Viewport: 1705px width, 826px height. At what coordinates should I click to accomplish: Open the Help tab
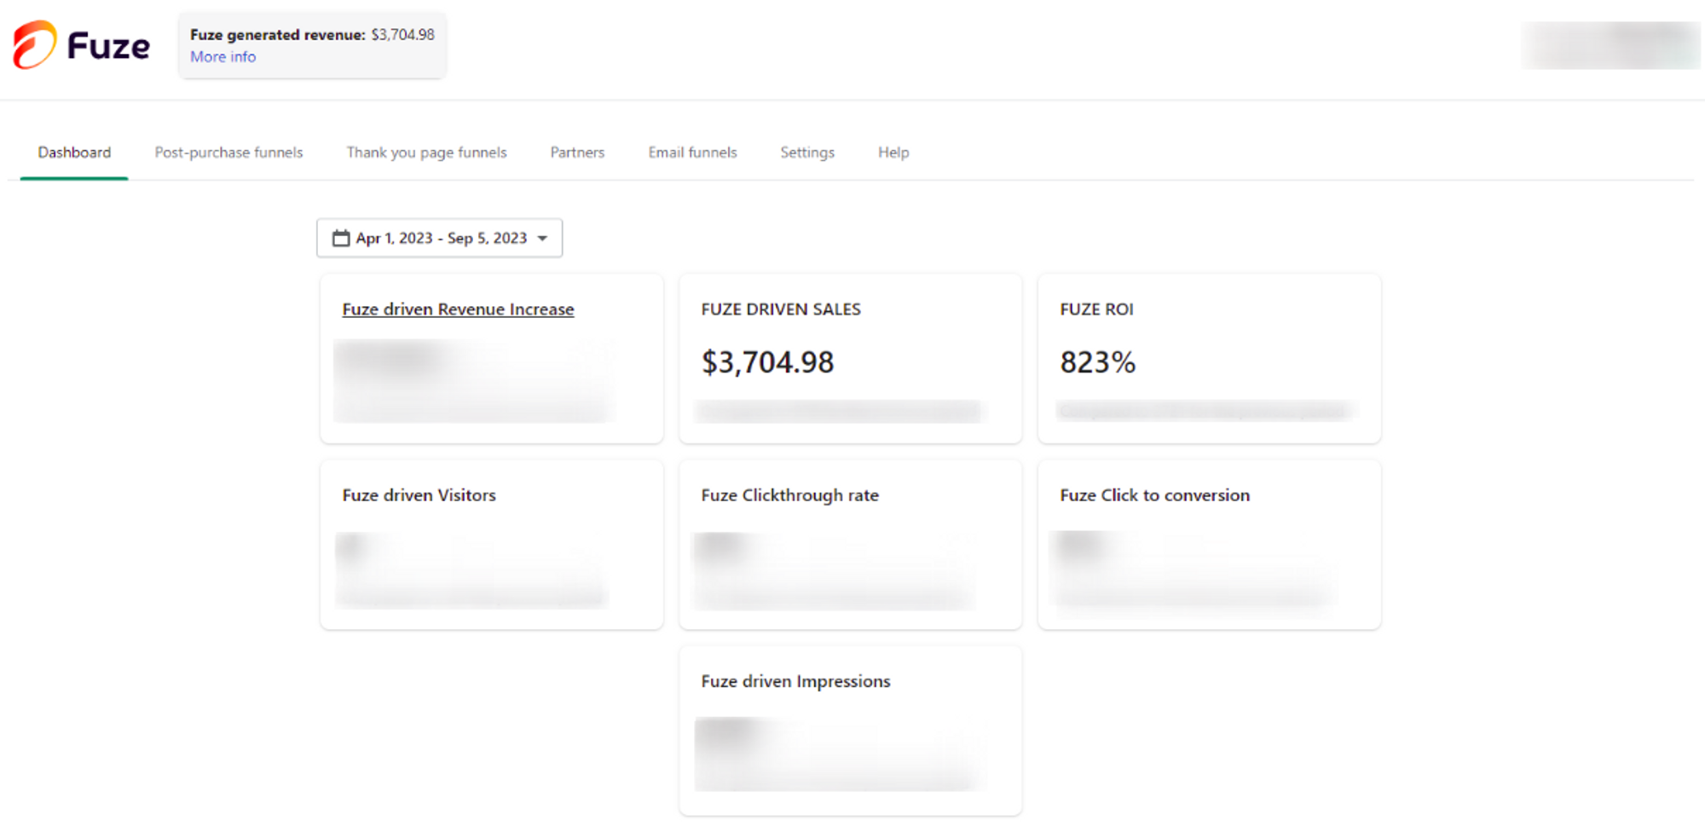click(893, 153)
